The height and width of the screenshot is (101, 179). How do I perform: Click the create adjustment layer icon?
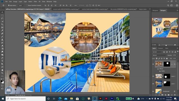coord(165,95)
